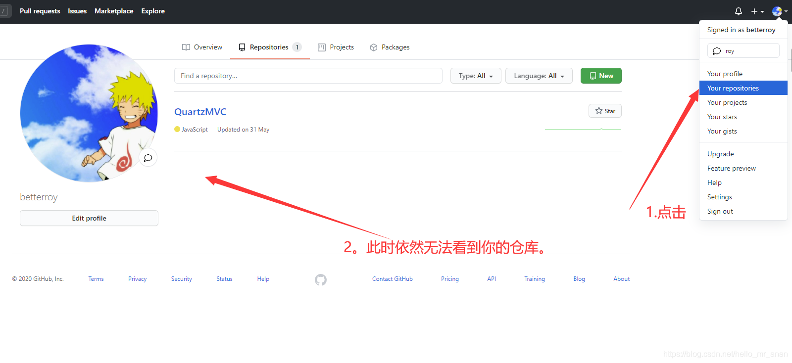This screenshot has width=792, height=363.
Task: Open the plus create-new dropdown
Action: click(x=757, y=11)
